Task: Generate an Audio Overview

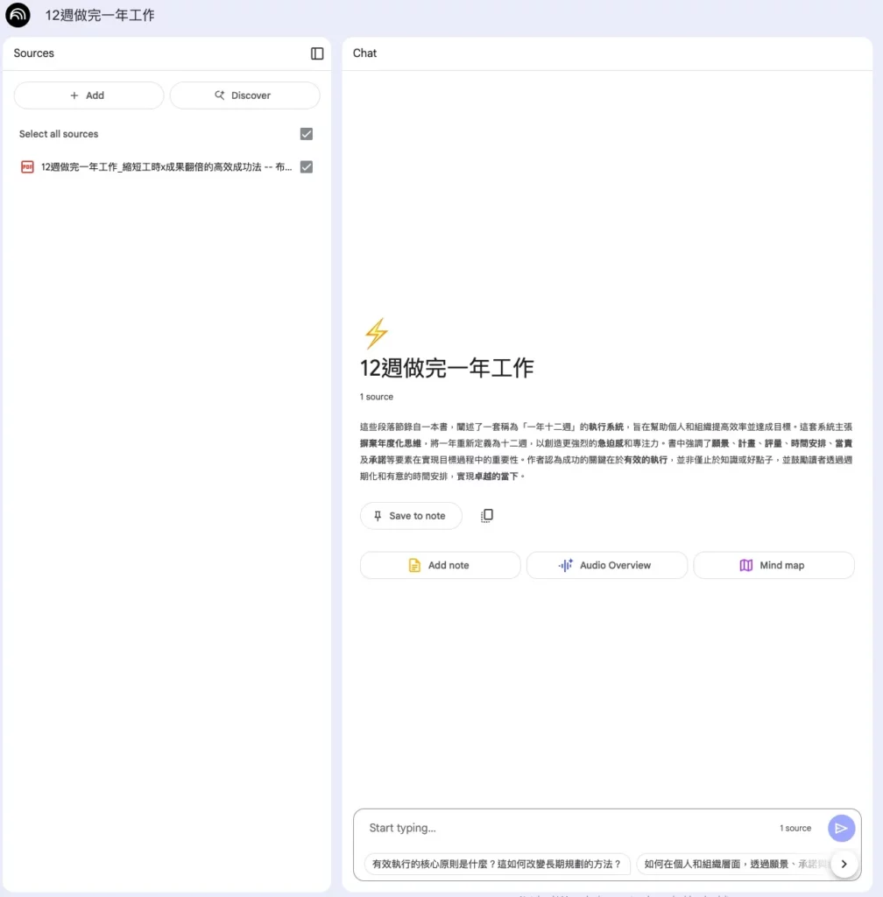Action: click(606, 565)
